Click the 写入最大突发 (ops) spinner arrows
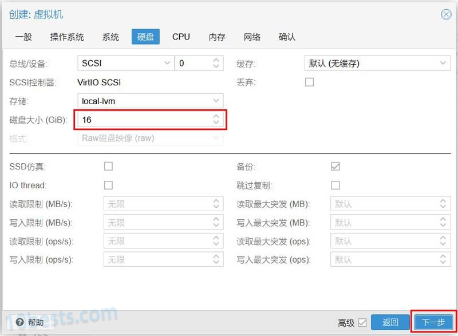Image resolution: width=458 pixels, height=336 pixels. click(443, 259)
